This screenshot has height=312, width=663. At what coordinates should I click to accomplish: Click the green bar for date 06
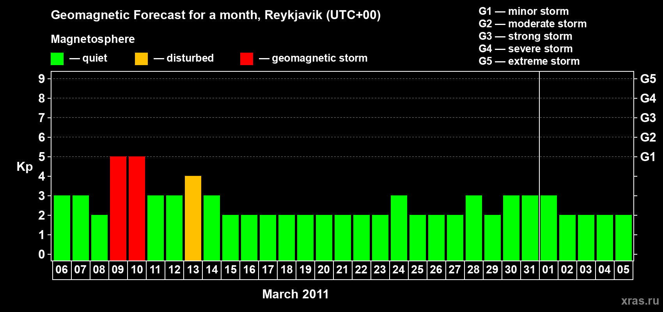[x=62, y=228]
